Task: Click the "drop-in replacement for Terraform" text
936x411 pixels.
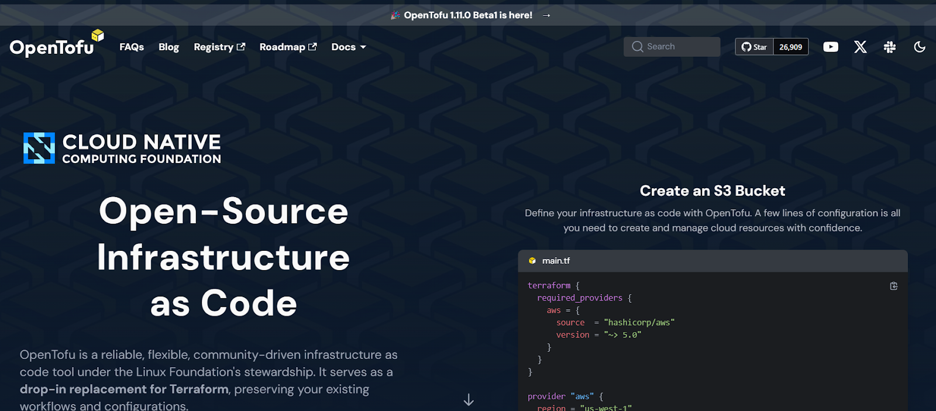Action: click(x=124, y=389)
